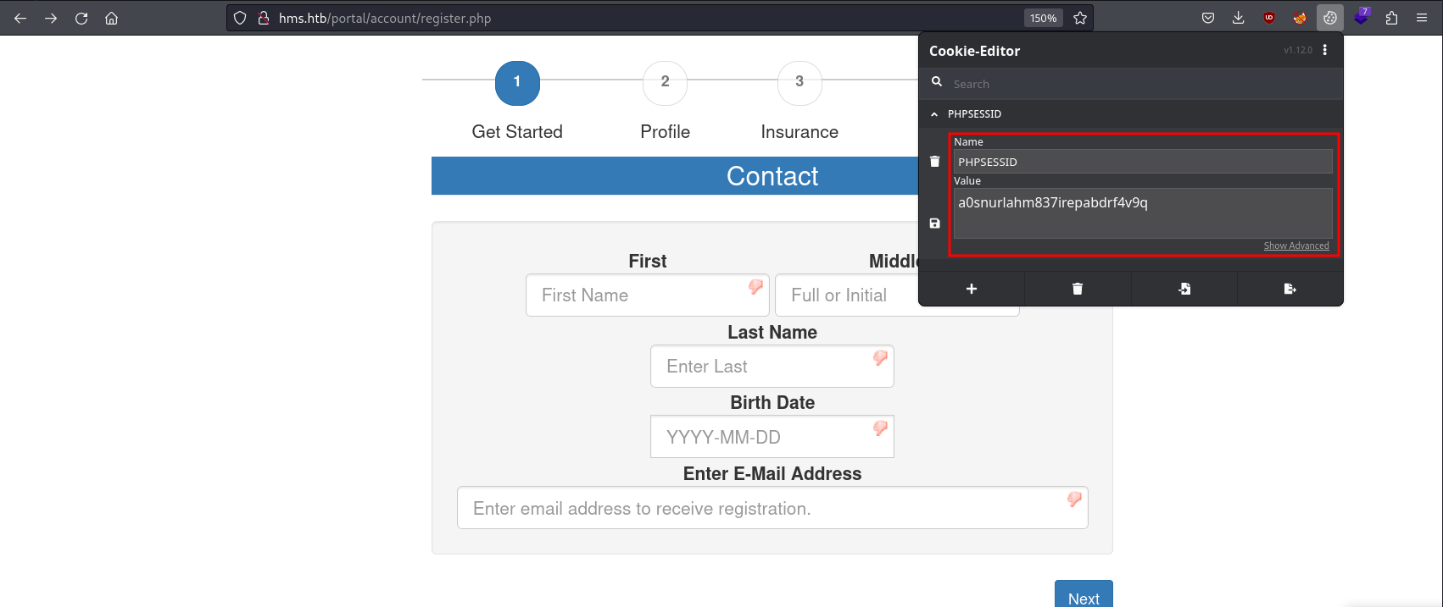This screenshot has width=1443, height=607.
Task: Open the browser home page icon
Action: click(x=111, y=18)
